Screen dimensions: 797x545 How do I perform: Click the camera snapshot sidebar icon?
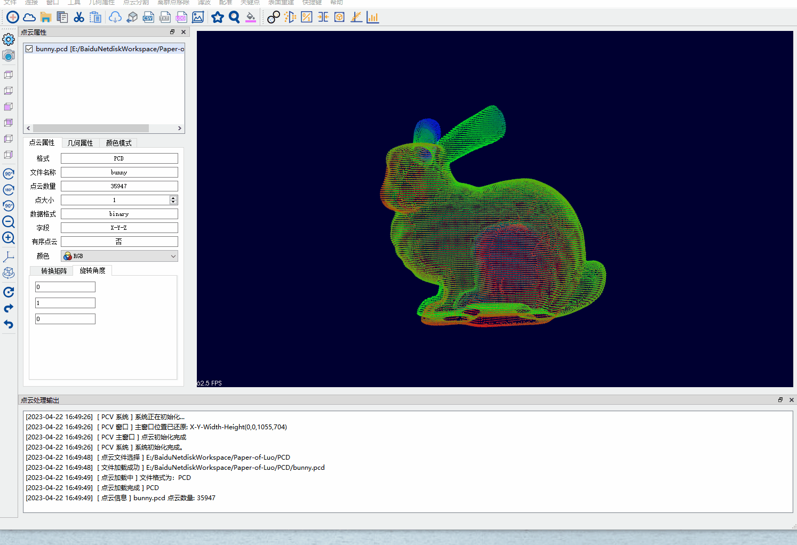(9, 55)
